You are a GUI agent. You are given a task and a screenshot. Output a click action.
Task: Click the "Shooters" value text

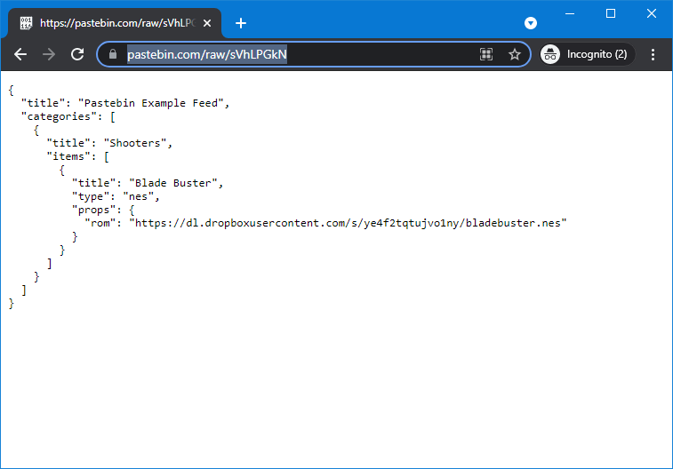pyautogui.click(x=135, y=143)
